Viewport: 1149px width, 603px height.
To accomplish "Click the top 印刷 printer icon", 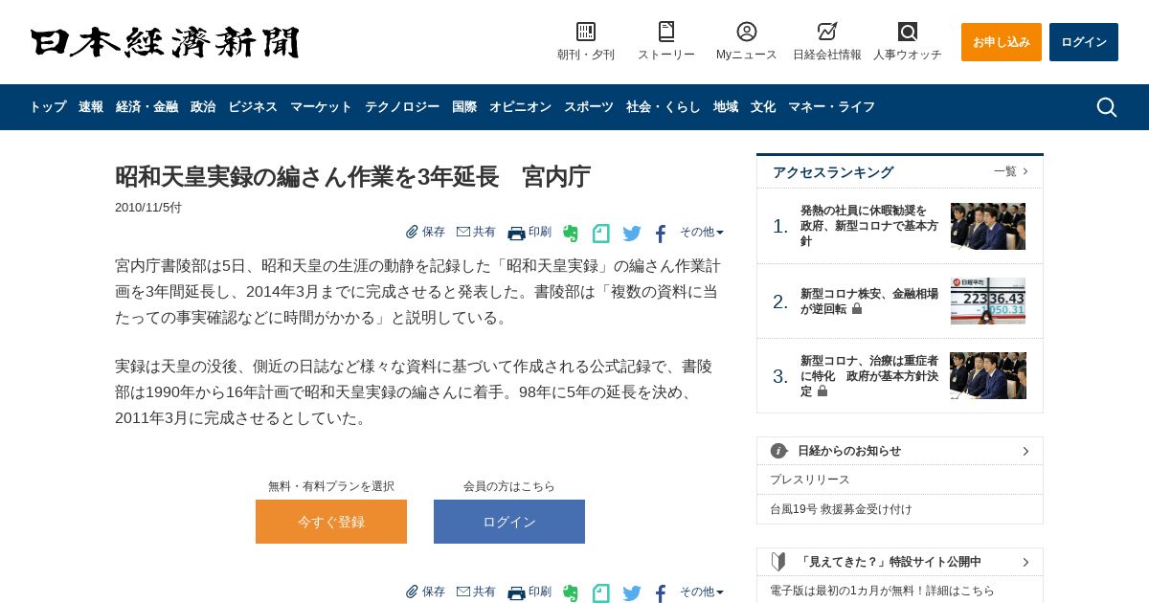I will click(516, 233).
